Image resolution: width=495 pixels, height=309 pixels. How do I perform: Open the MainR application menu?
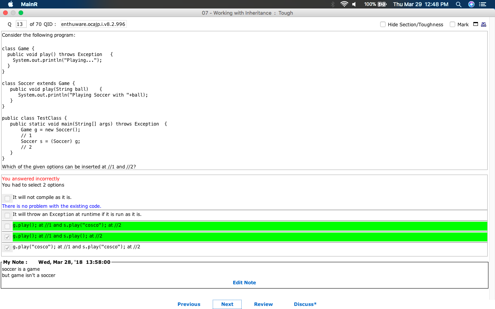29,4
